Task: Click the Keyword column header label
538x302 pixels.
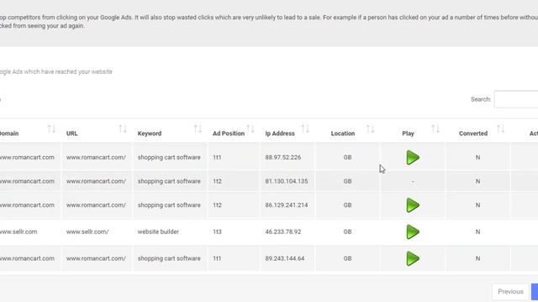Action: pos(150,133)
